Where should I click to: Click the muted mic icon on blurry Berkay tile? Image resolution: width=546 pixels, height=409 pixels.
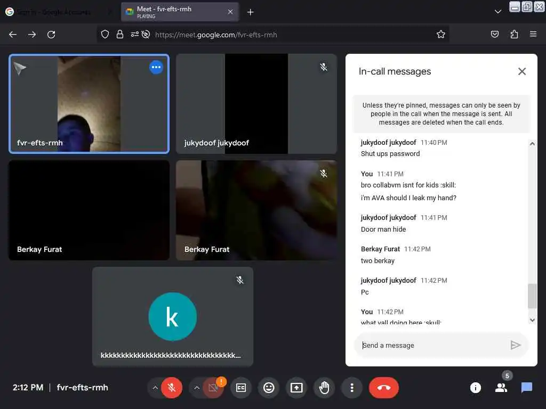(324, 173)
